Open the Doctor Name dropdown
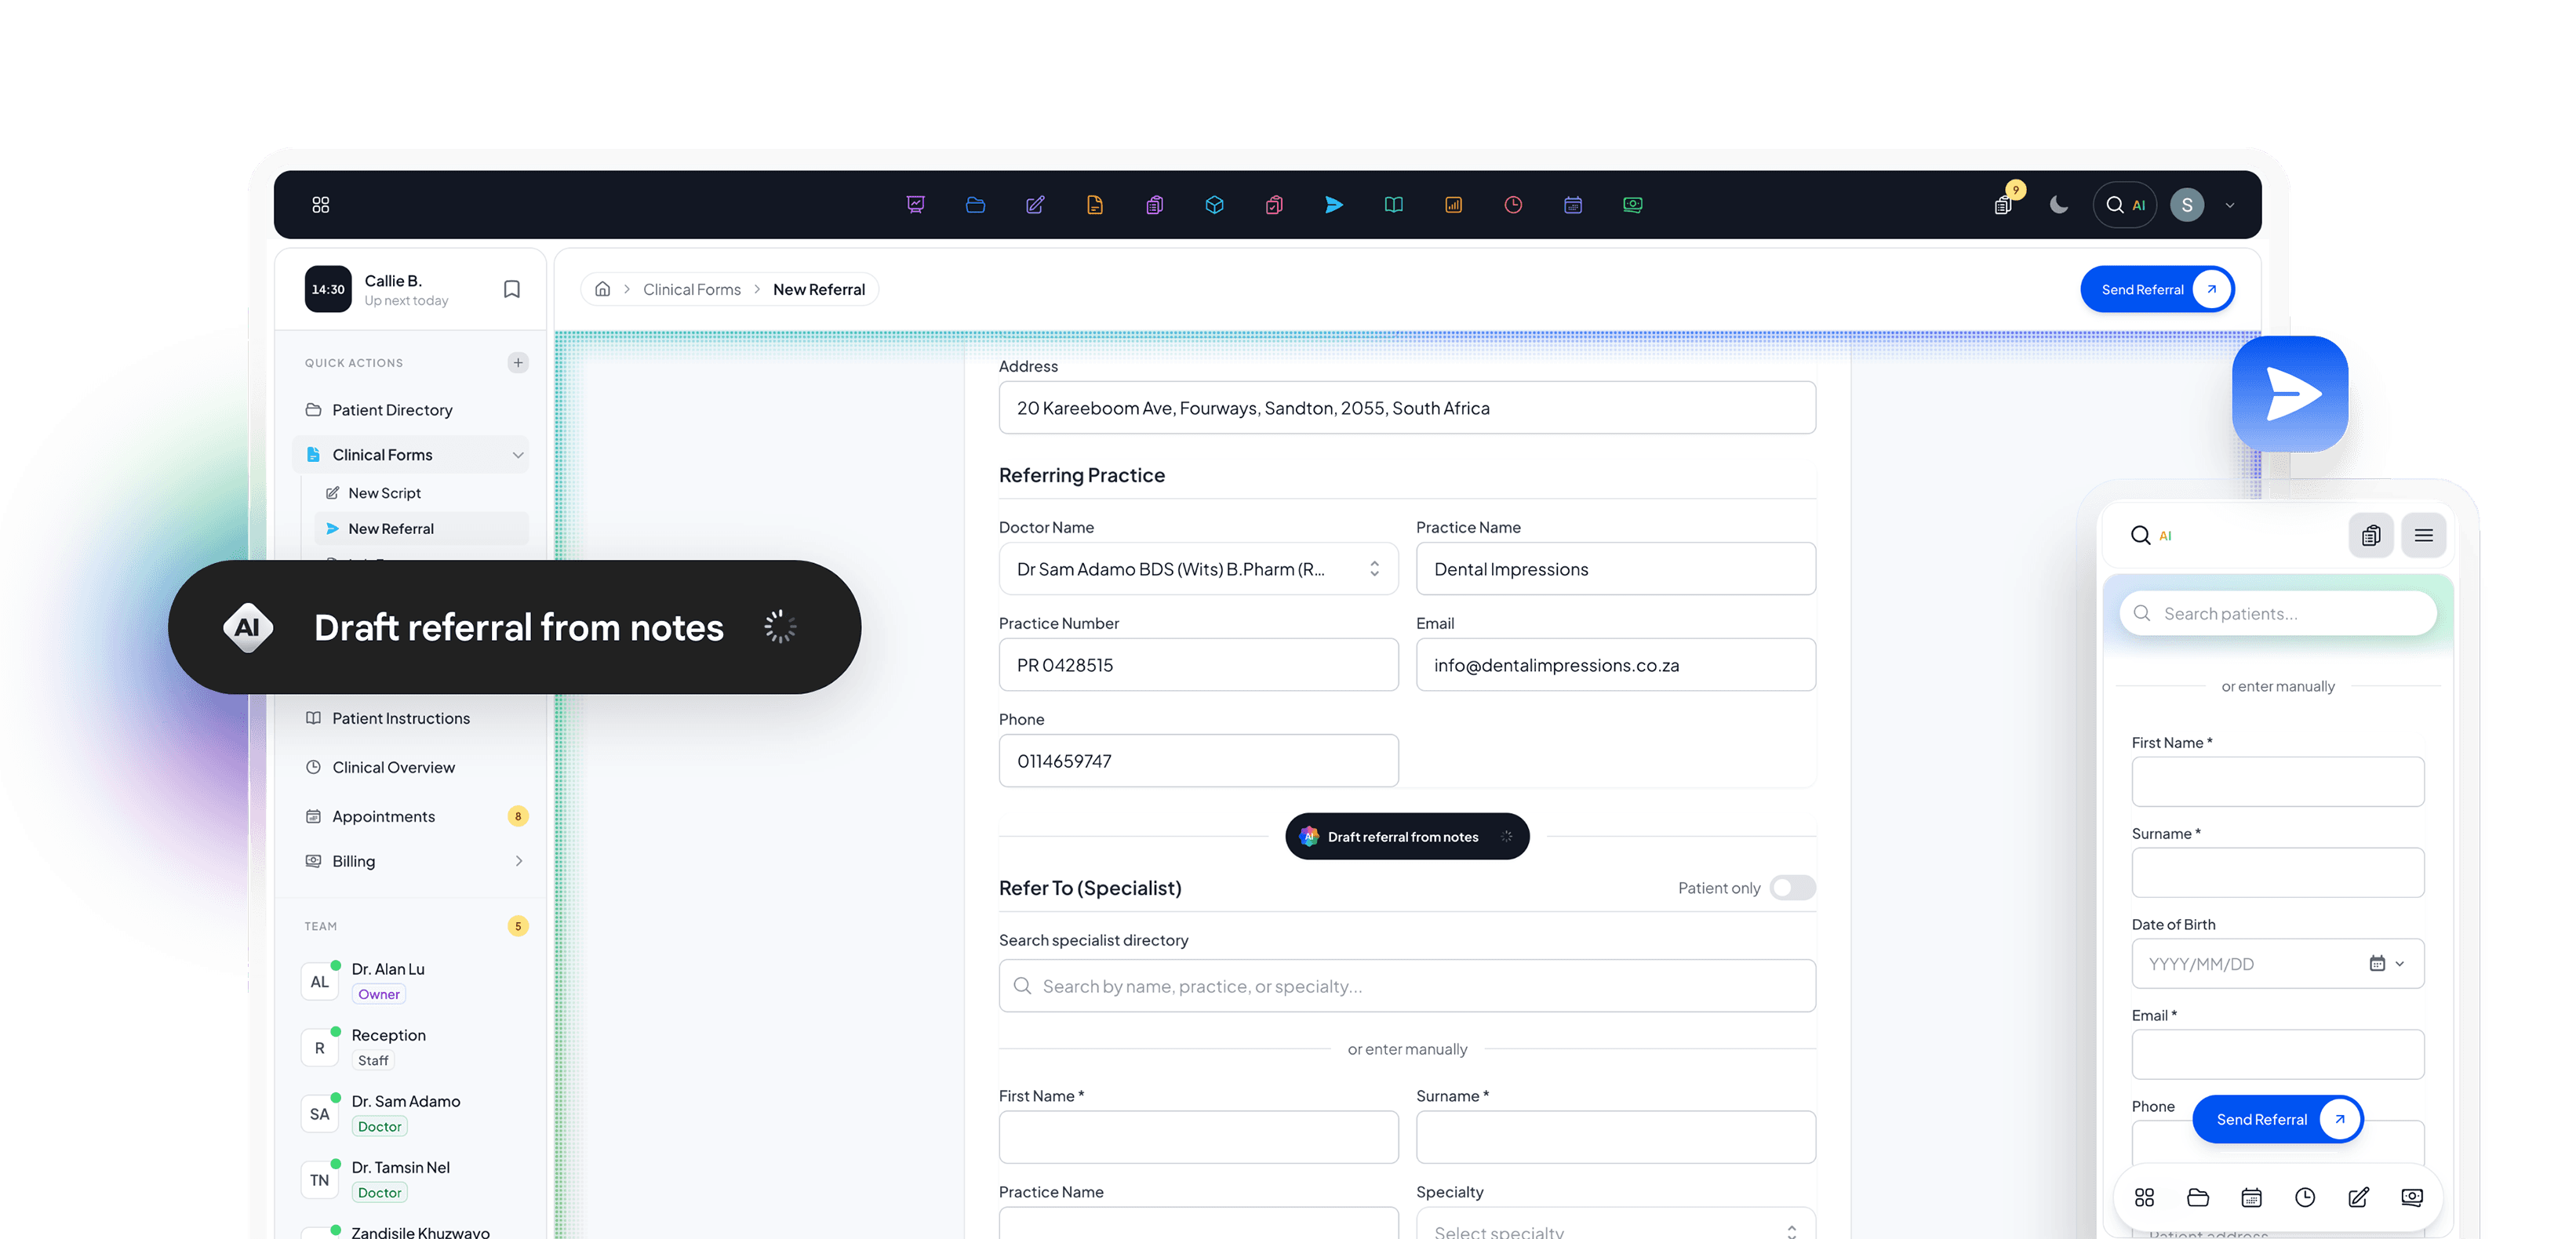 (1198, 569)
